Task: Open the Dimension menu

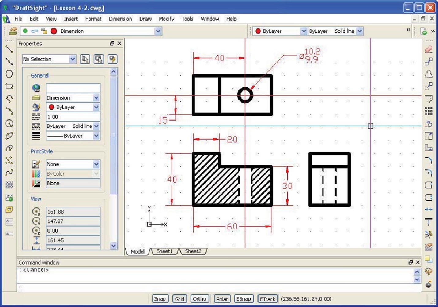Action: tap(120, 19)
